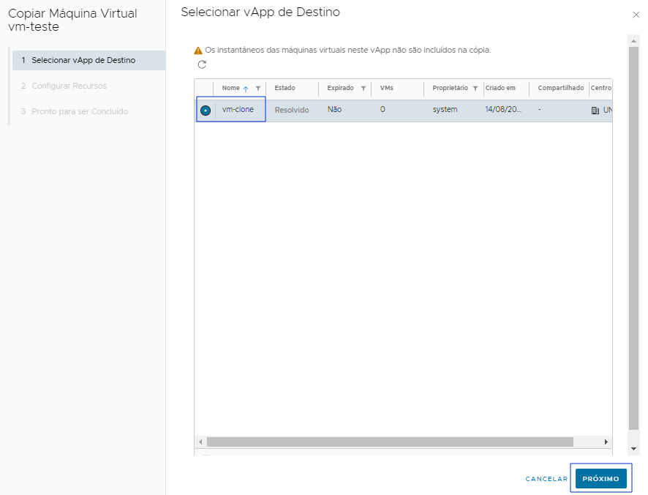Click the vm-clone name cell
The width and height of the screenshot is (648, 495).
point(238,109)
